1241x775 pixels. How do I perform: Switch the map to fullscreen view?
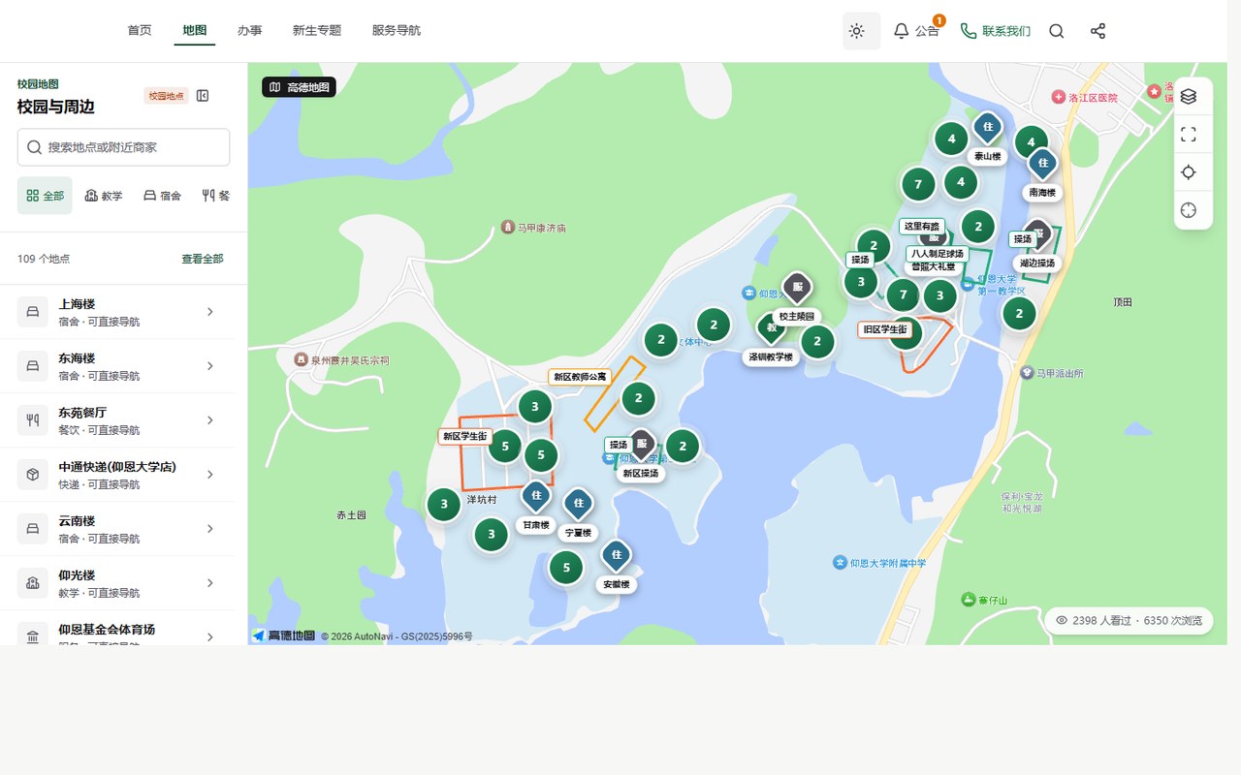pos(1189,135)
